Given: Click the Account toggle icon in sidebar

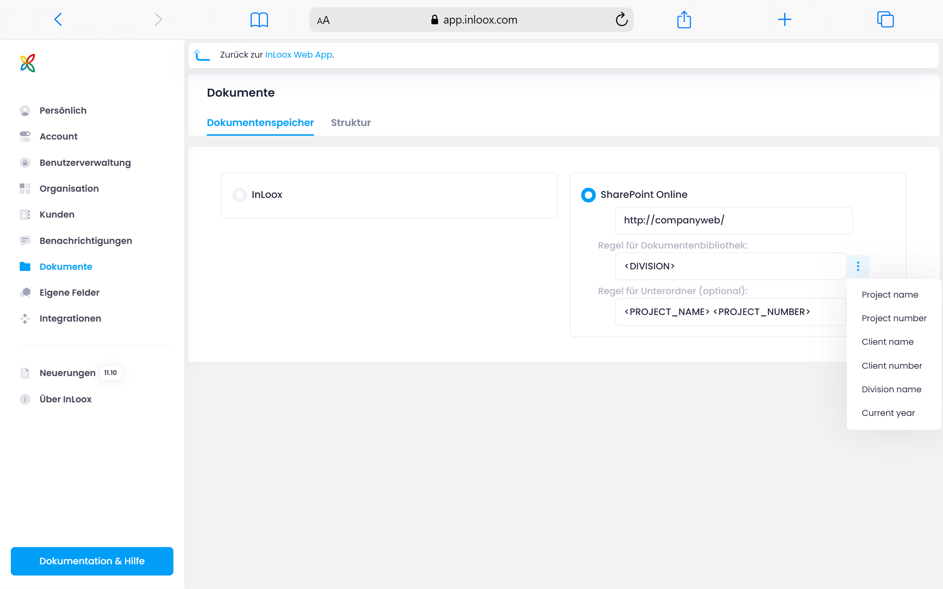Looking at the screenshot, I should (x=25, y=136).
